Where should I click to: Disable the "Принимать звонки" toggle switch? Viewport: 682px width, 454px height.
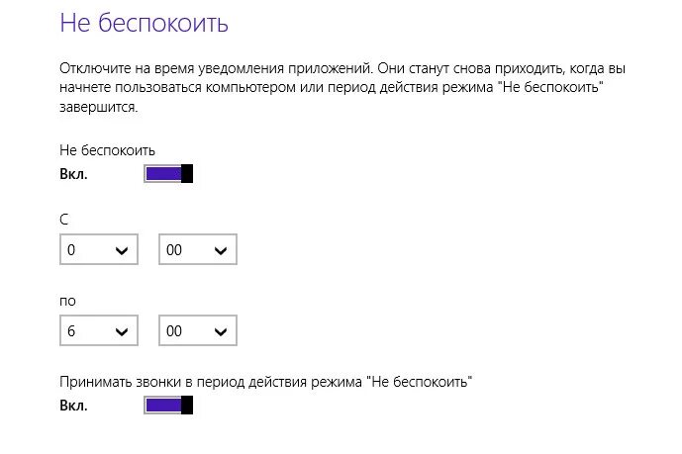point(167,406)
